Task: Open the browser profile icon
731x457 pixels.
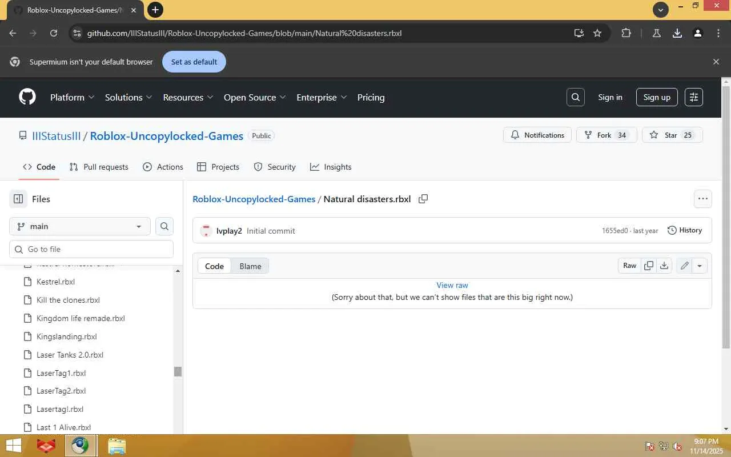Action: point(698,33)
